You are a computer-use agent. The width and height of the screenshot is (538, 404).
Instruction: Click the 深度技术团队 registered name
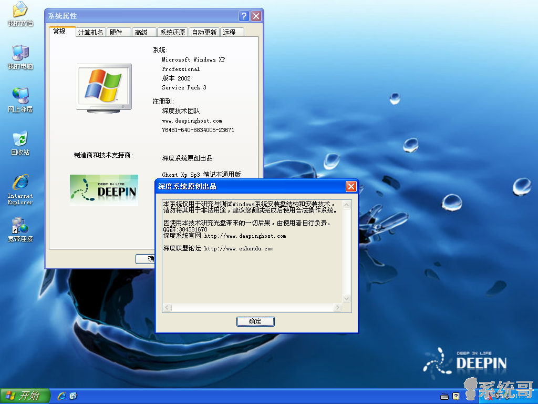pos(181,111)
